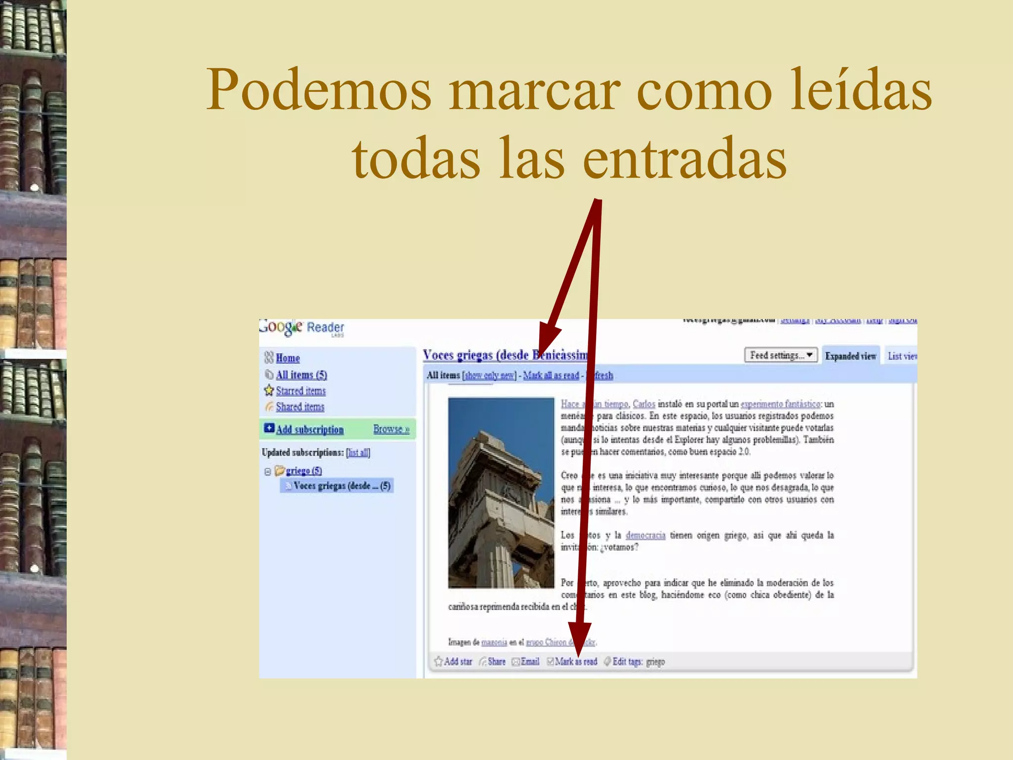This screenshot has width=1013, height=760.
Task: Click the list all subscriptions link
Action: tap(358, 452)
